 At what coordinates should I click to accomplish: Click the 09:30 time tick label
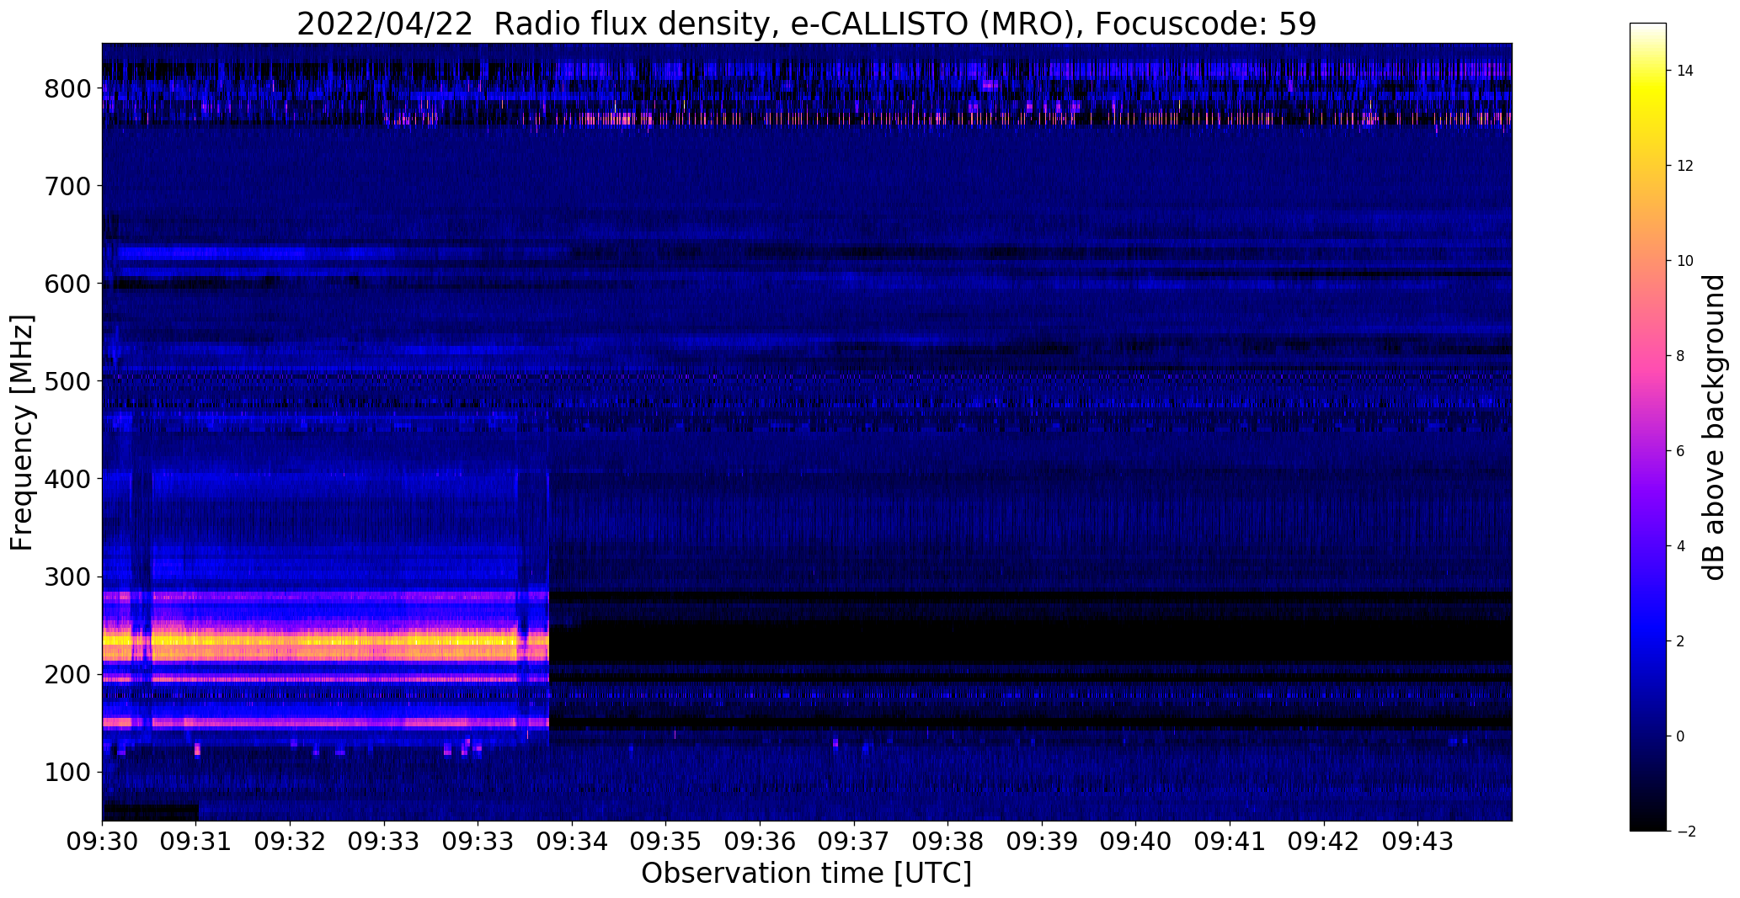[x=102, y=842]
